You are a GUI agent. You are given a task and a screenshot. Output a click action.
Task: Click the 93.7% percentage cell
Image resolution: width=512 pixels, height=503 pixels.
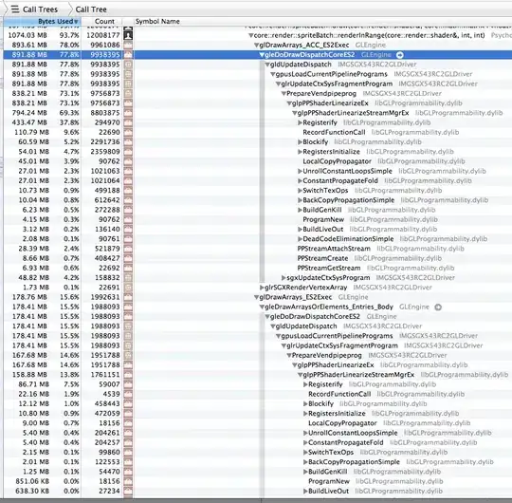[69, 35]
